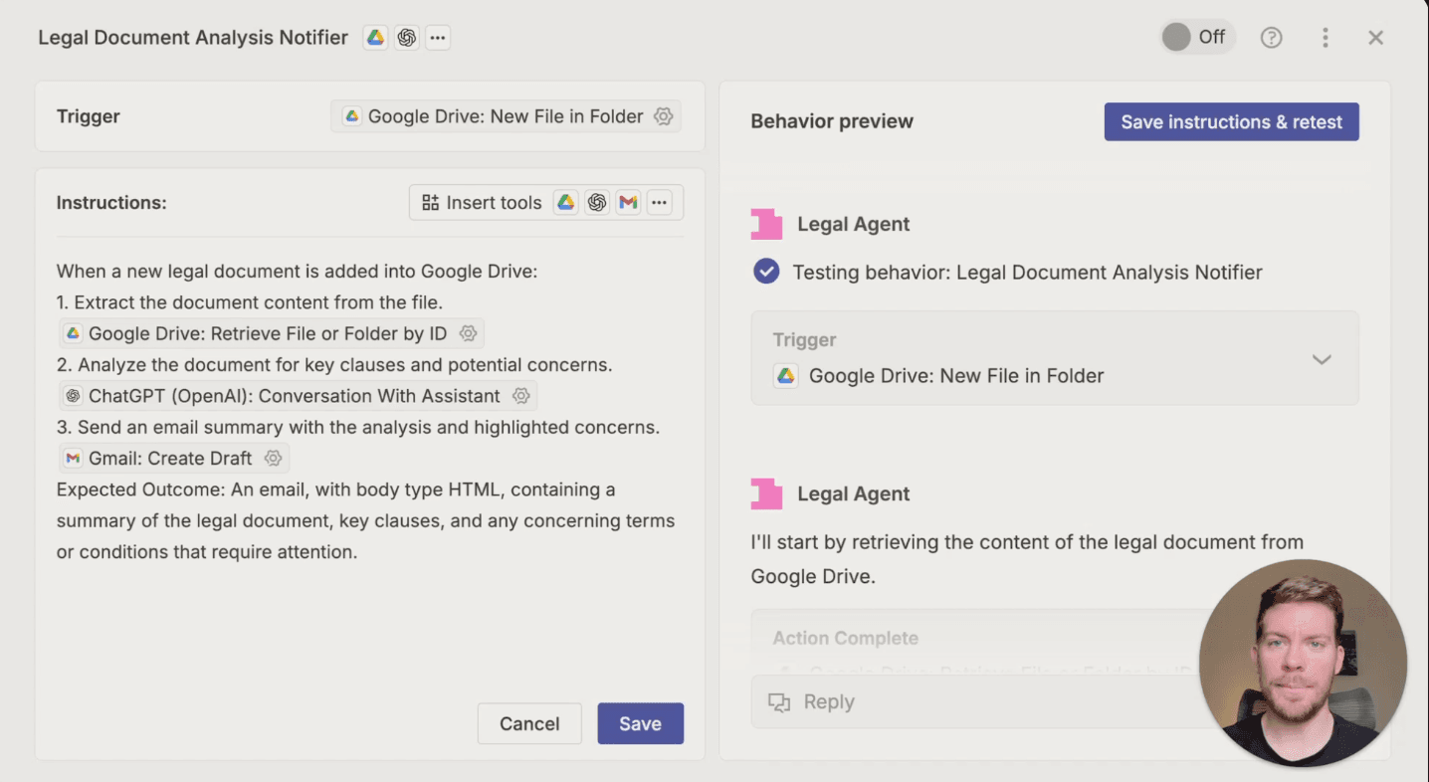
Task: Select the Google Drive: New File in Folder trigger chip
Action: (495, 116)
